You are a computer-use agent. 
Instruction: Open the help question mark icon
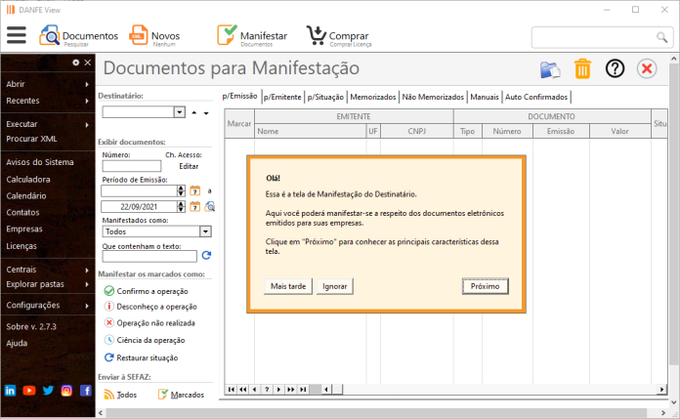615,69
